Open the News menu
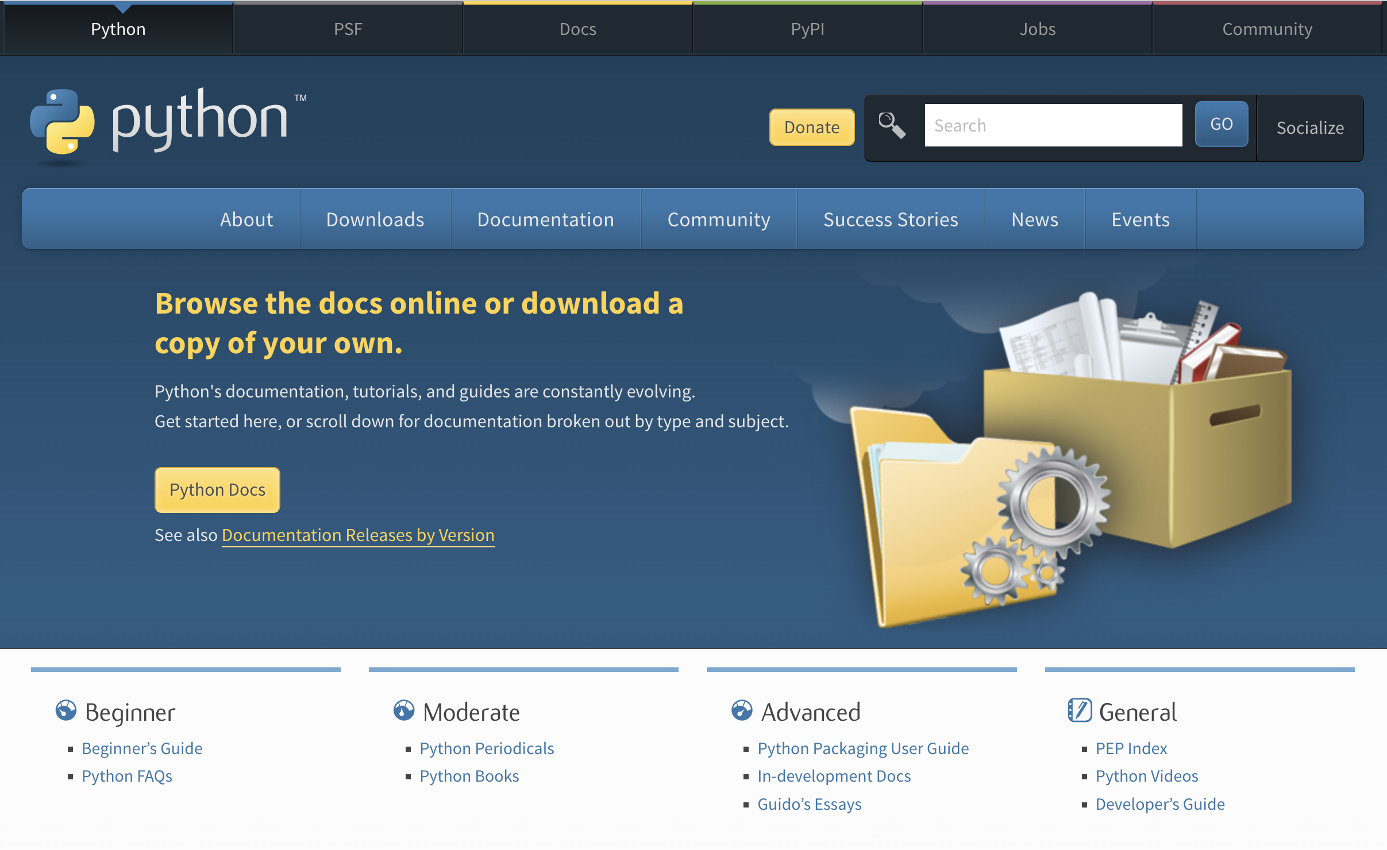 (x=1035, y=219)
